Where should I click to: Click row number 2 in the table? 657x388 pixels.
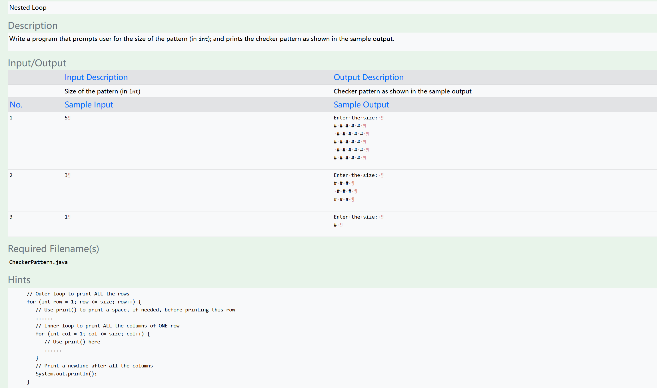pyautogui.click(x=11, y=175)
